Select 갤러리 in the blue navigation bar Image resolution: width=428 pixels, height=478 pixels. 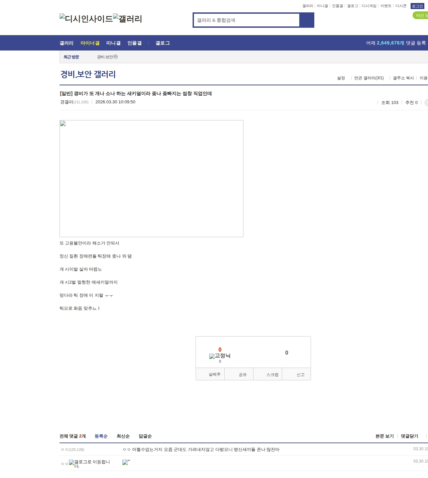tap(67, 43)
